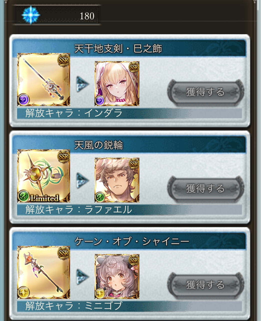The image size is (261, 321).
Task: Click 獲得する button for ミニゴブ
Action: 205,285
